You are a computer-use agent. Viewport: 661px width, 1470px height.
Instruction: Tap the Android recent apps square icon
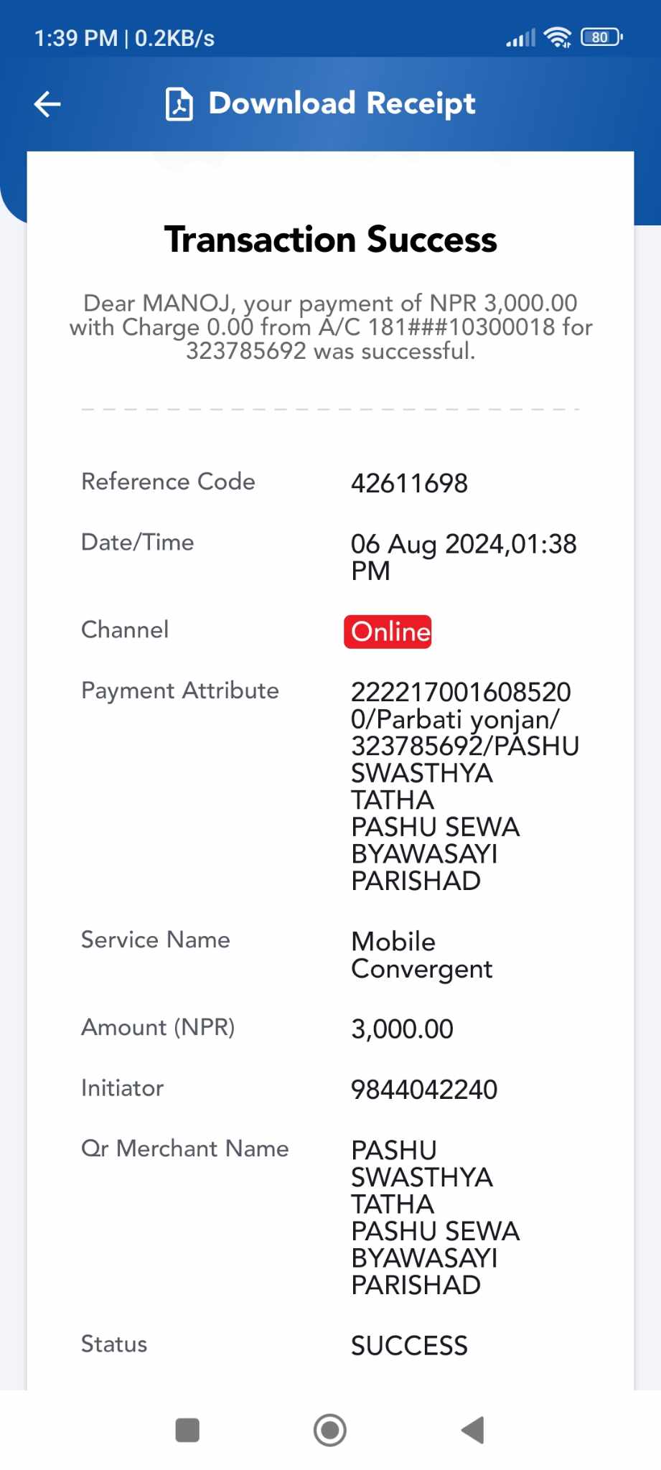(x=187, y=1430)
